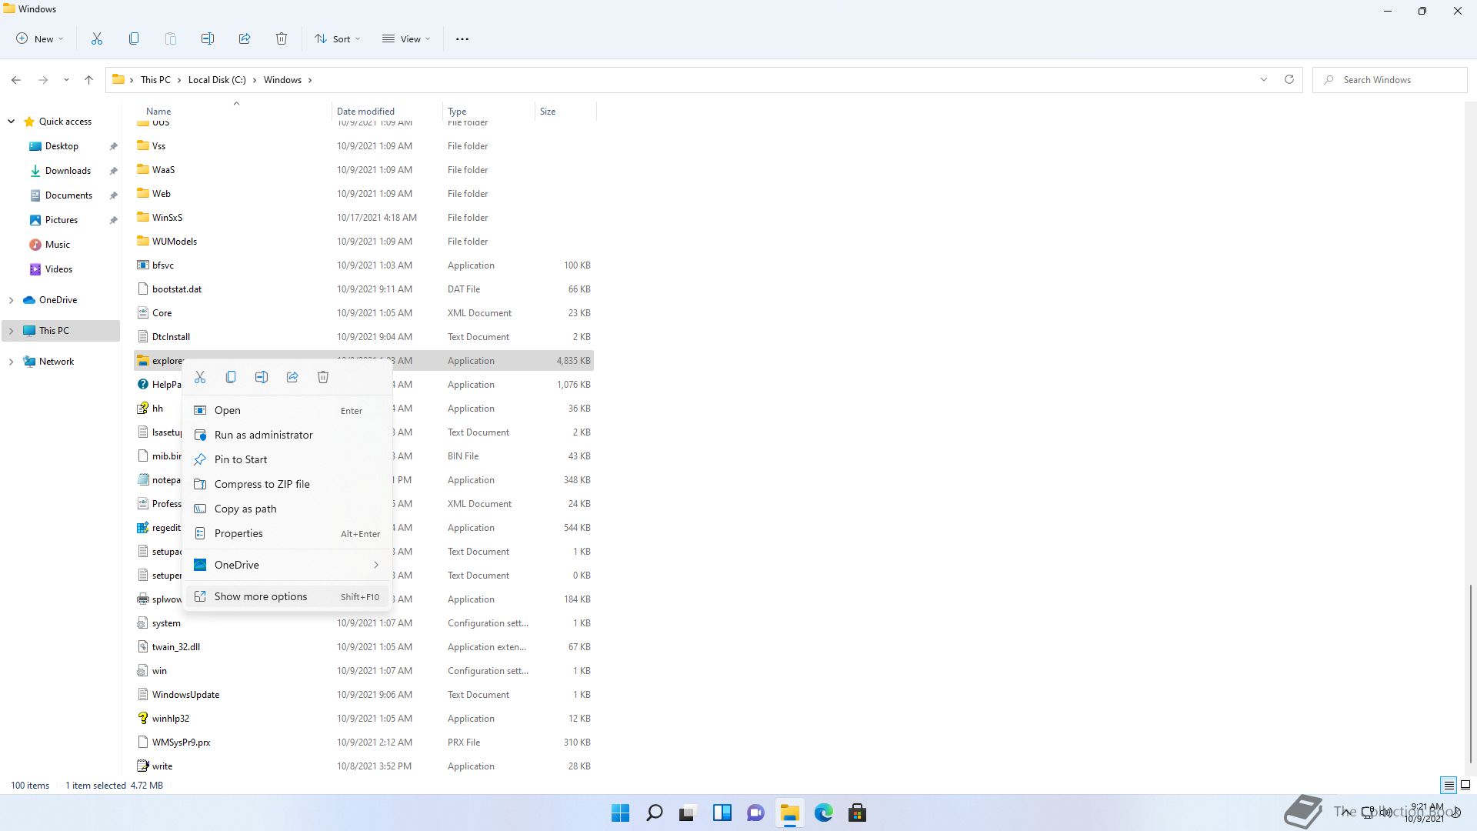Open the Sort dropdown menu
Viewport: 1477px width, 831px height.
(x=338, y=38)
